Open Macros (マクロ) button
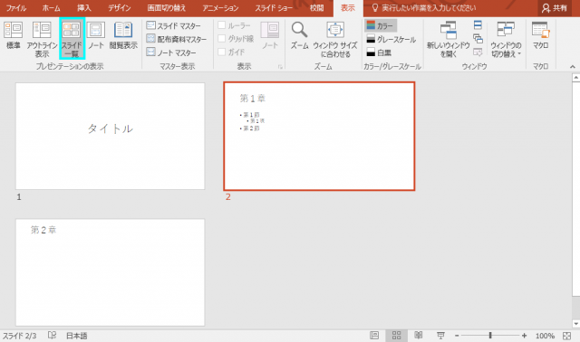This screenshot has width=580, height=342. [540, 35]
